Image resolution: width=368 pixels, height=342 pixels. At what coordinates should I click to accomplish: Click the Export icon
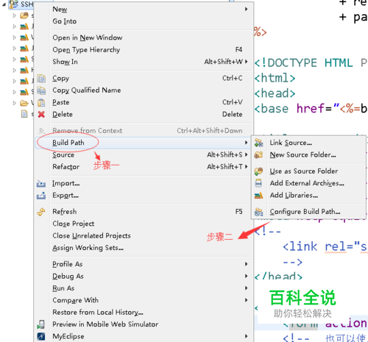41,196
